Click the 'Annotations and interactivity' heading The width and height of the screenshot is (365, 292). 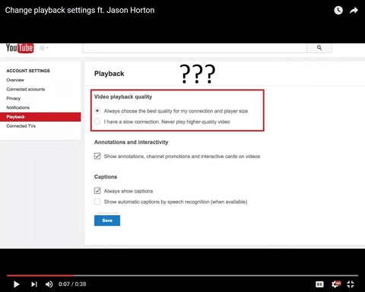(131, 142)
